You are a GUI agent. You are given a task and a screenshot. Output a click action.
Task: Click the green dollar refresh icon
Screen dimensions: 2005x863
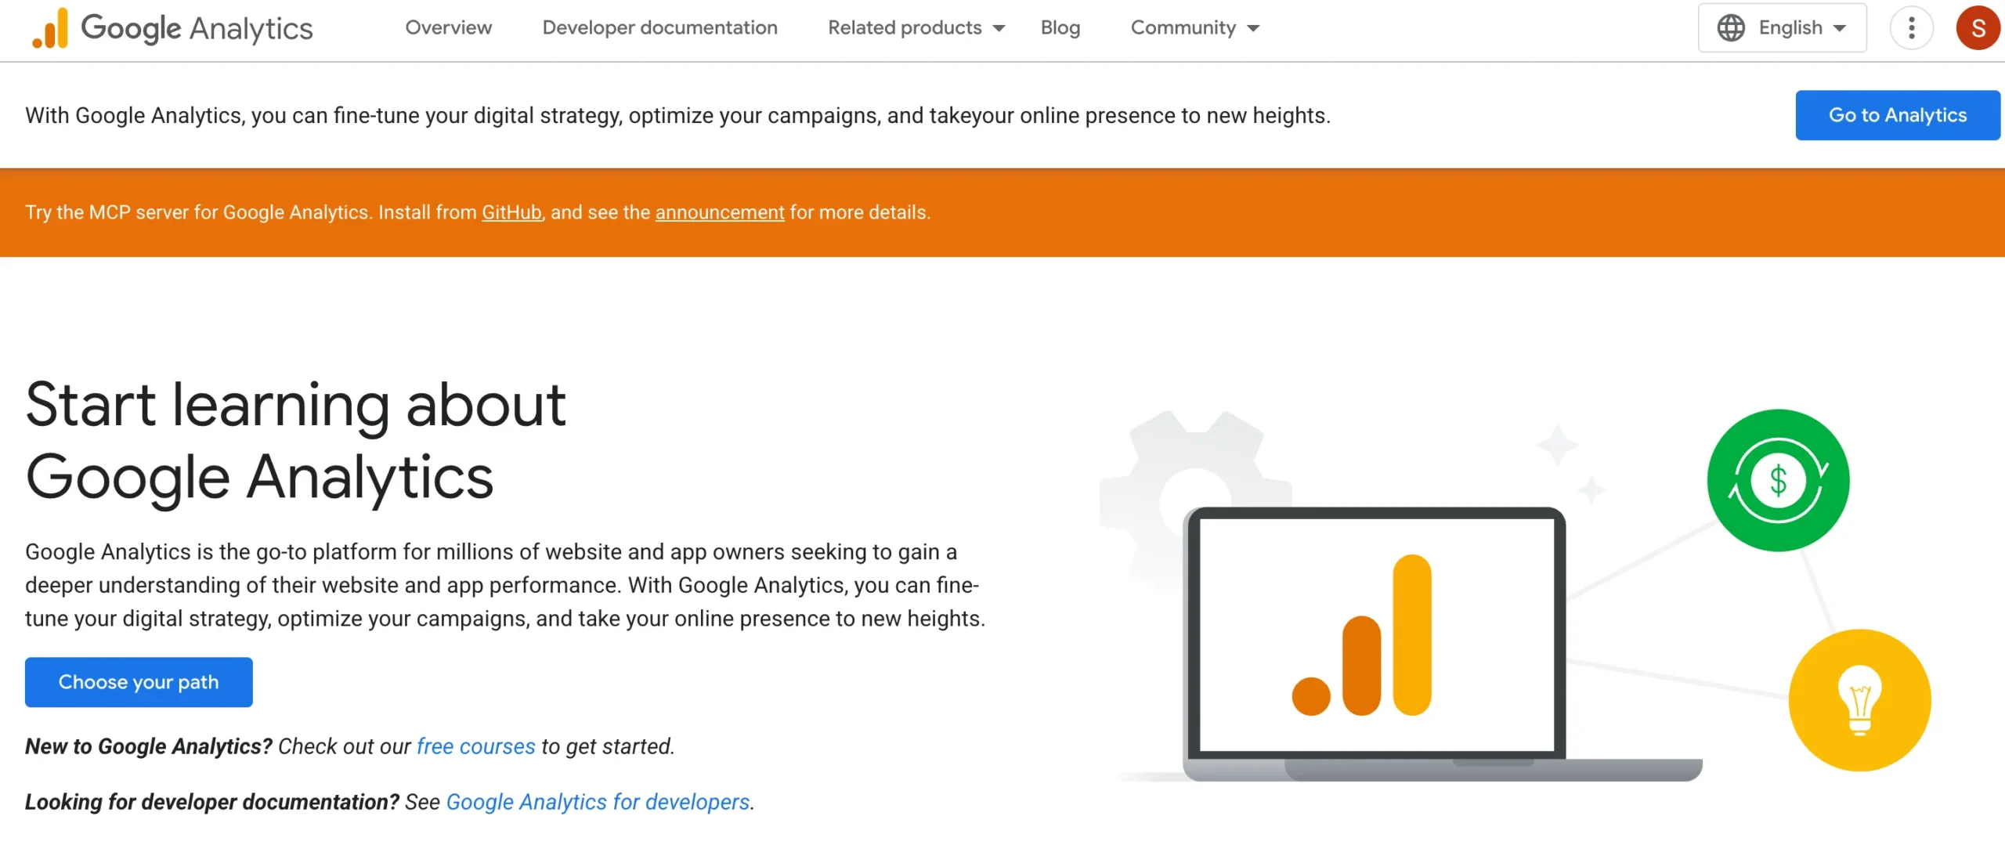1778,480
